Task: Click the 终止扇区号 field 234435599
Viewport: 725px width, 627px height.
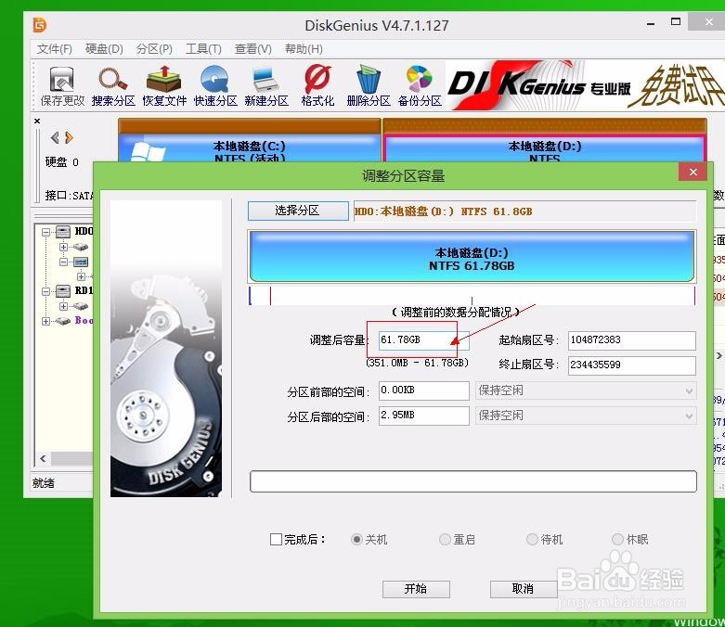Action: (x=631, y=365)
